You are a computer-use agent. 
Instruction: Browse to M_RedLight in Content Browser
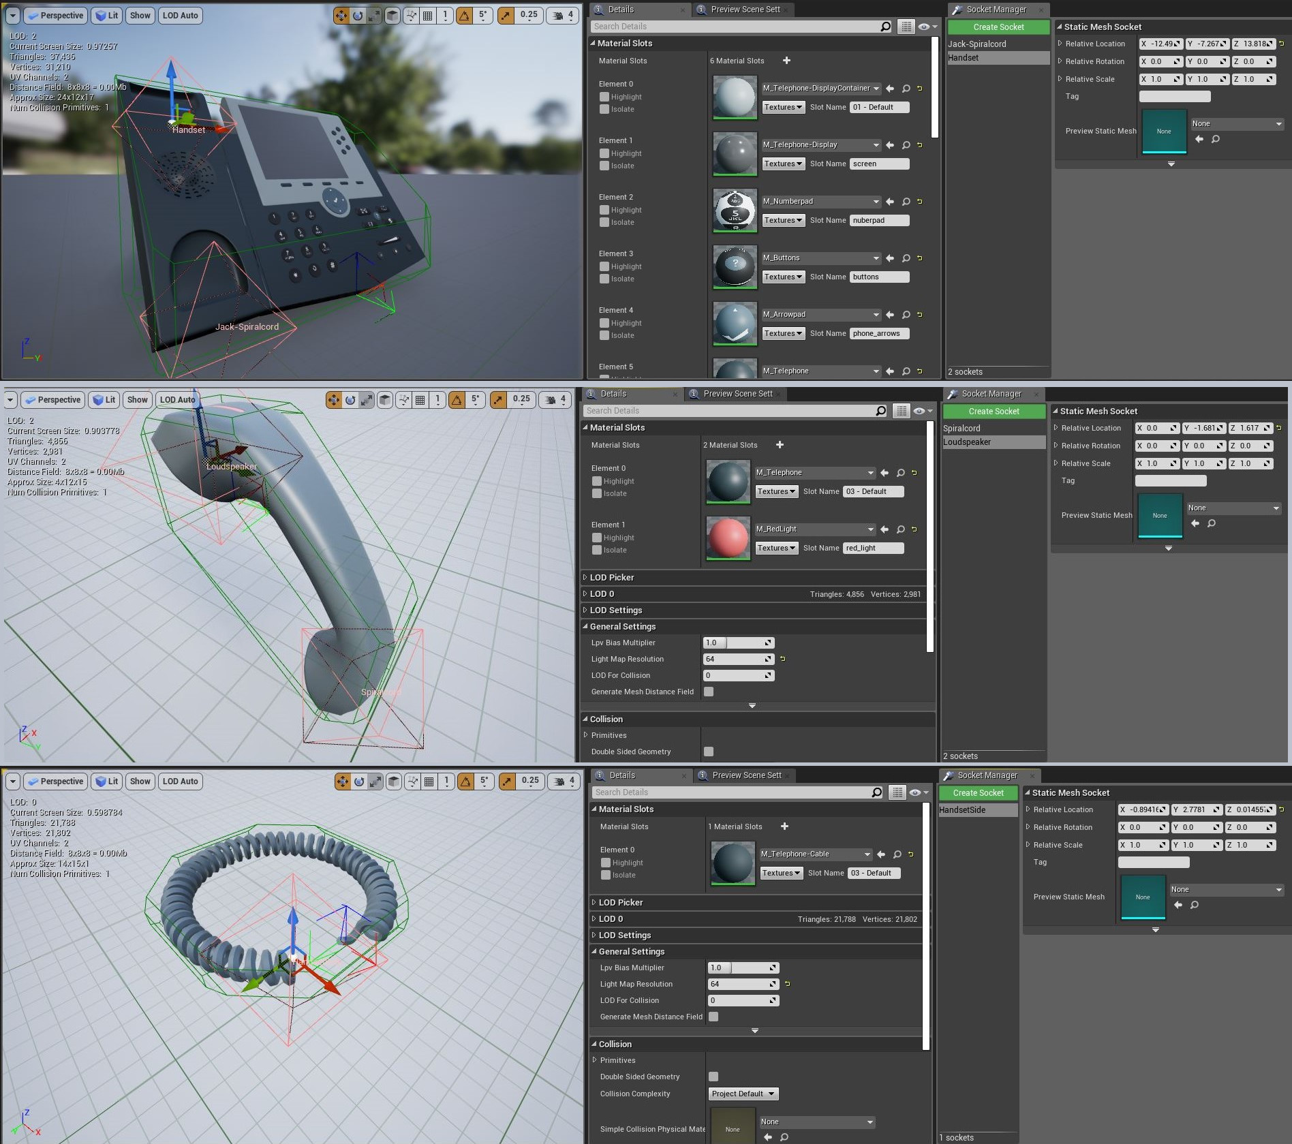click(900, 529)
